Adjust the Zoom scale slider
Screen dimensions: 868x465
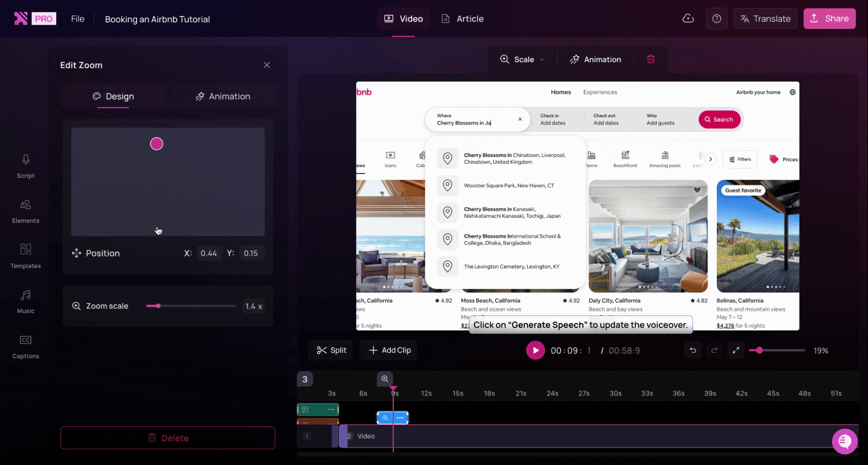pyautogui.click(x=191, y=306)
